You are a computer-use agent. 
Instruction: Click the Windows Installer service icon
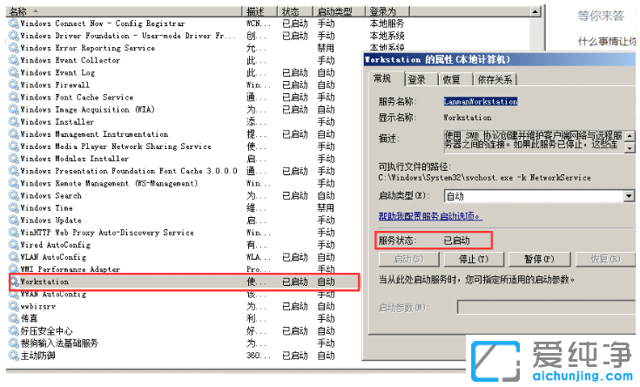[x=13, y=122]
